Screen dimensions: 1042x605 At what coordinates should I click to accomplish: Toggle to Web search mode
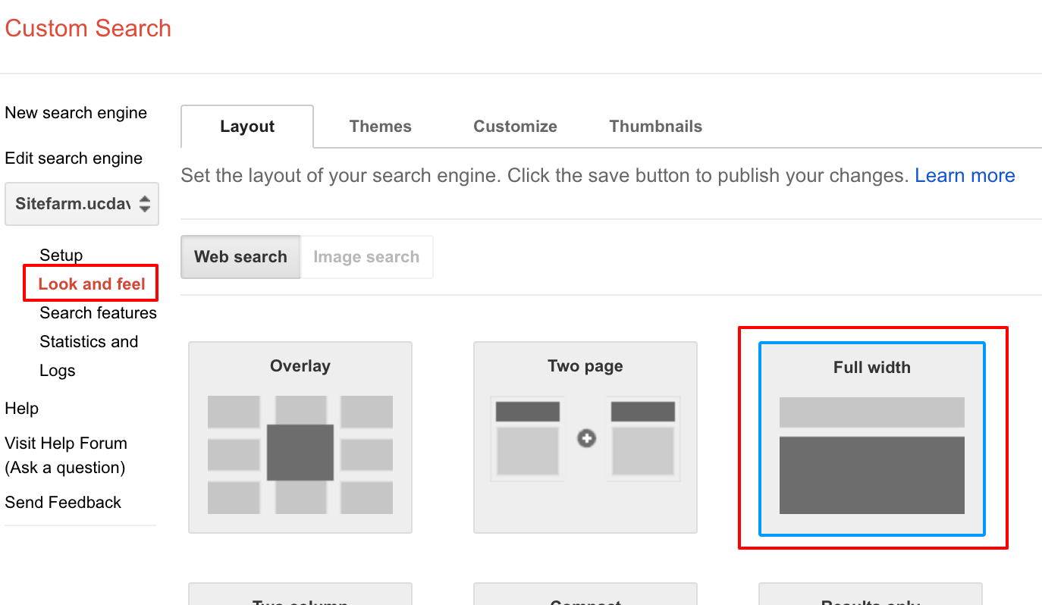coord(240,257)
